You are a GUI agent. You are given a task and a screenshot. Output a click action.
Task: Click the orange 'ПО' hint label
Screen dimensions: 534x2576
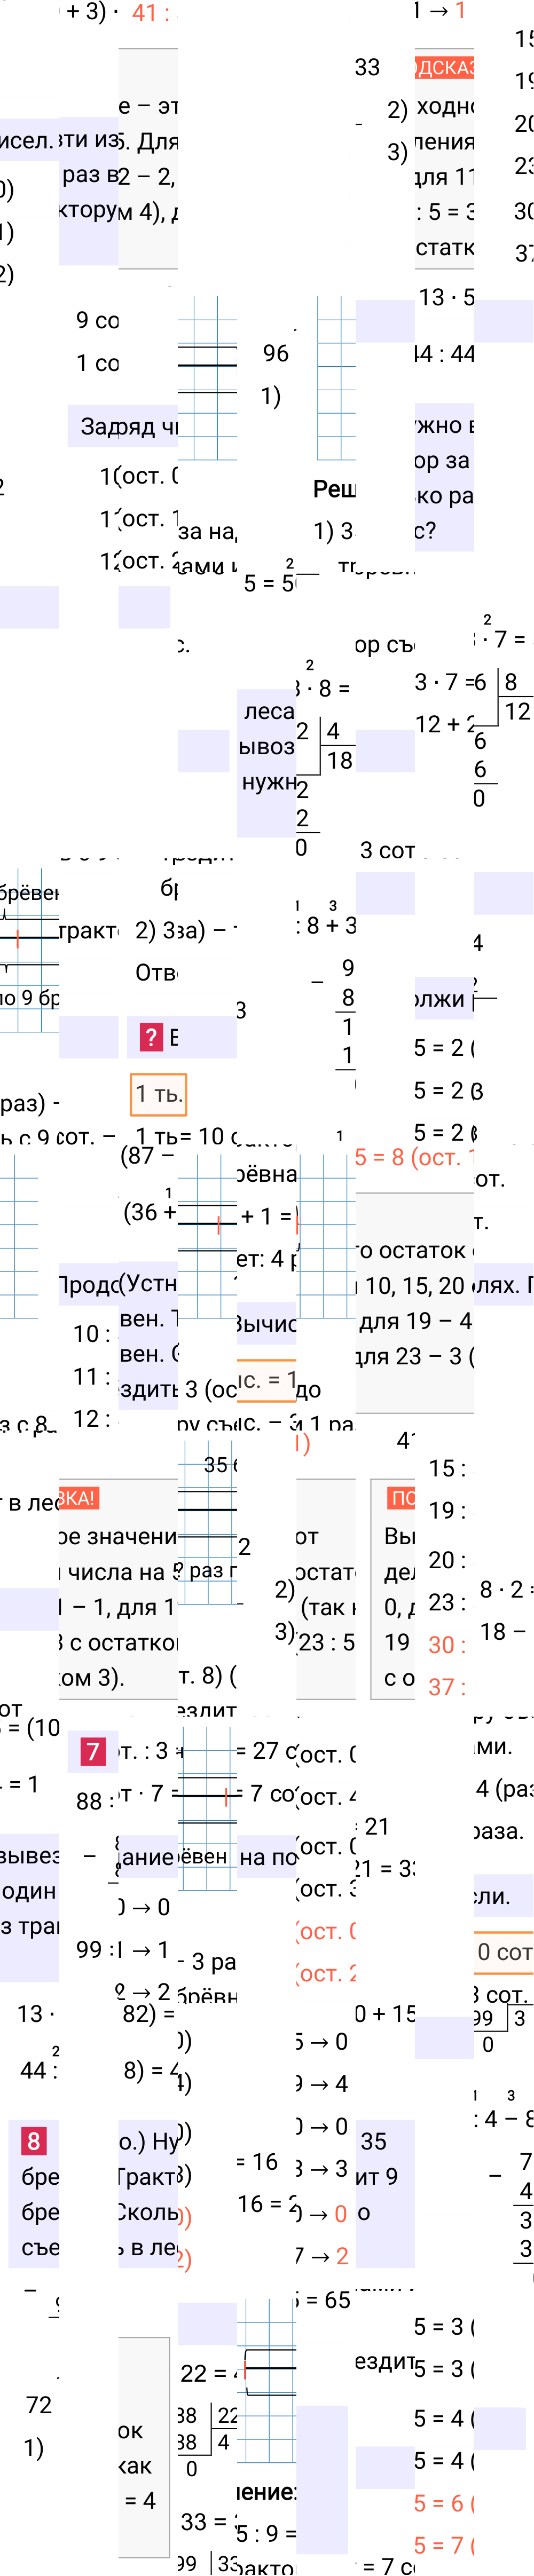click(x=402, y=1497)
